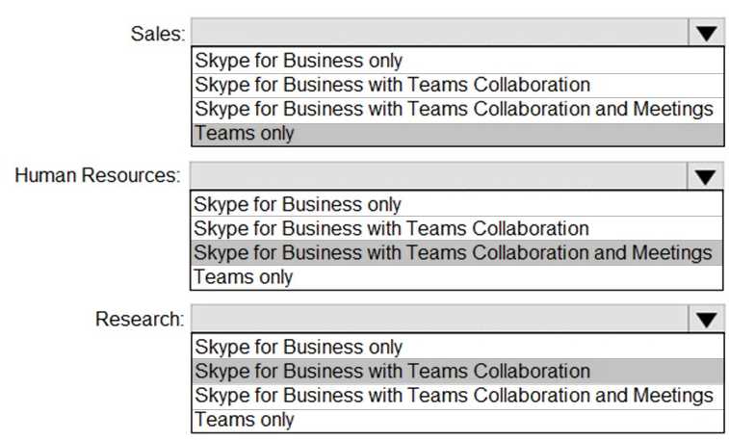Pick 'Teams Collaboration and Meetings' for Human Resources
729x440 pixels.
coord(454,252)
